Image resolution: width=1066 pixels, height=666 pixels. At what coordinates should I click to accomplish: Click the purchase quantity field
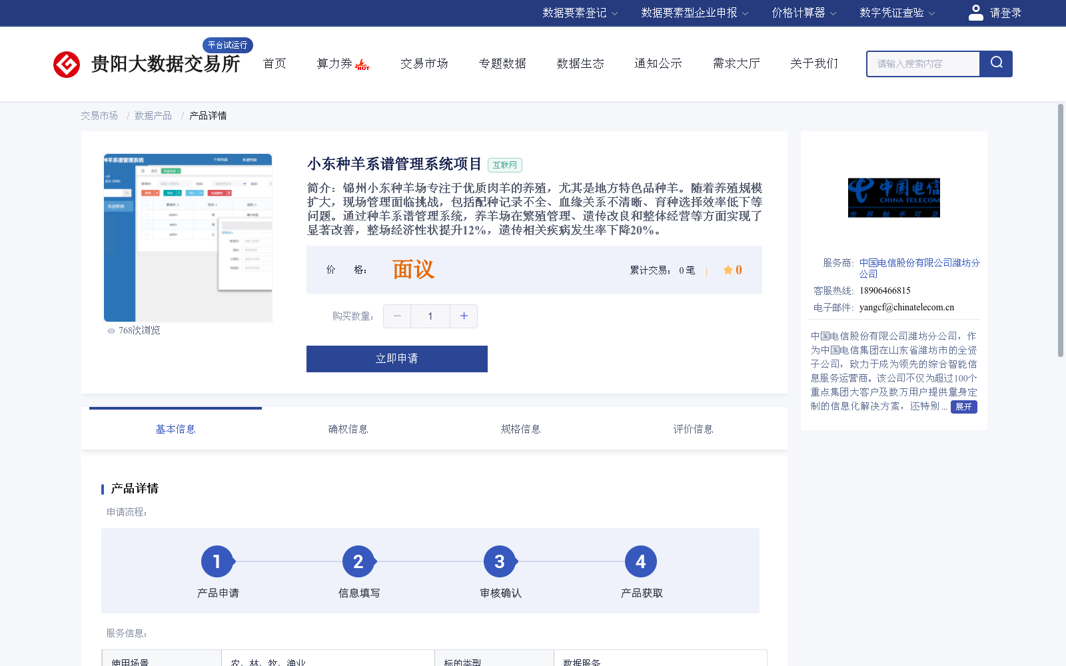(430, 316)
